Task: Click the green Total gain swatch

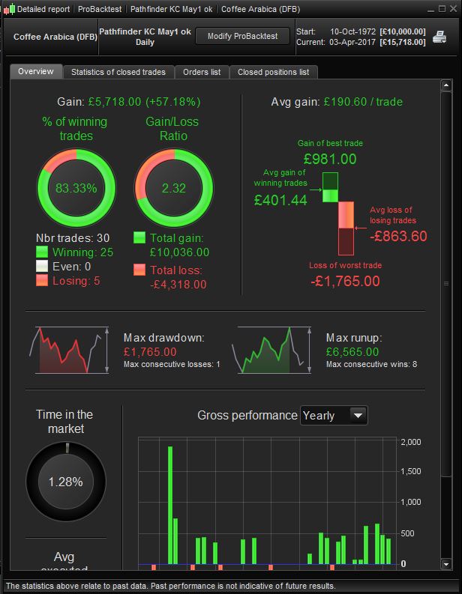Action: [x=139, y=237]
